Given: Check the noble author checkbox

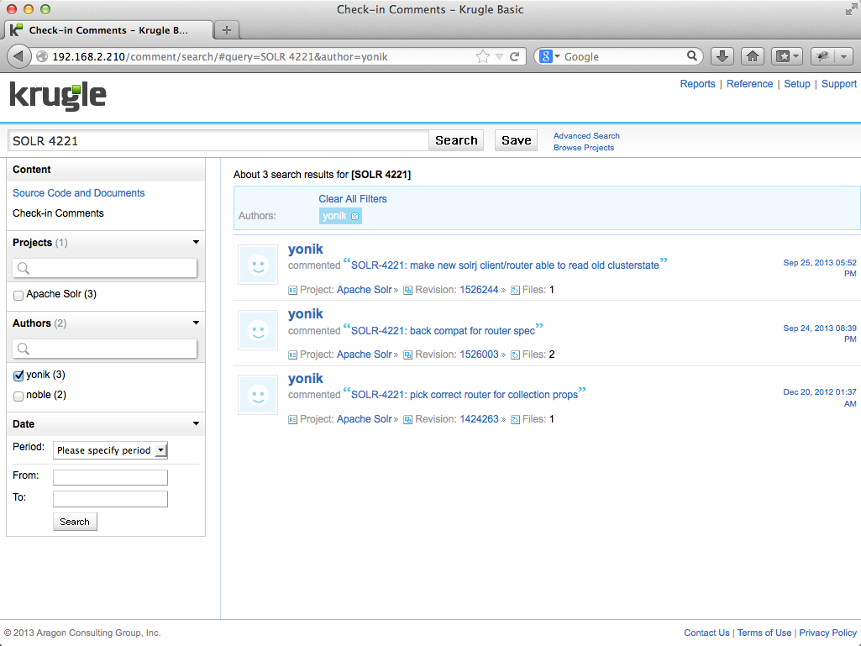Looking at the screenshot, I should click(18, 396).
